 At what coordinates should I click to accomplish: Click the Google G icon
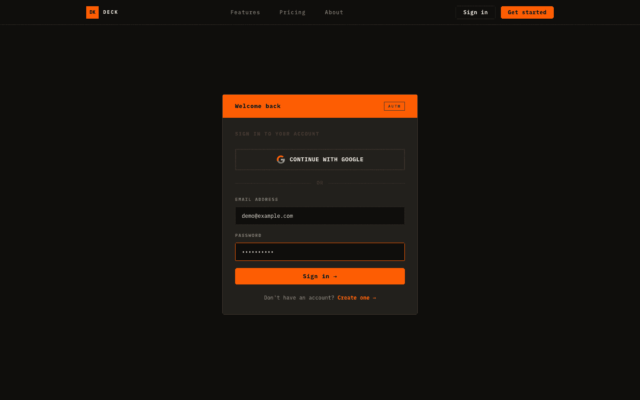click(280, 159)
